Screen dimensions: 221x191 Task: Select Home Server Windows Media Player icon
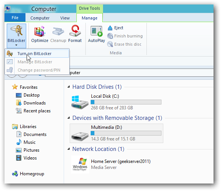80,164
